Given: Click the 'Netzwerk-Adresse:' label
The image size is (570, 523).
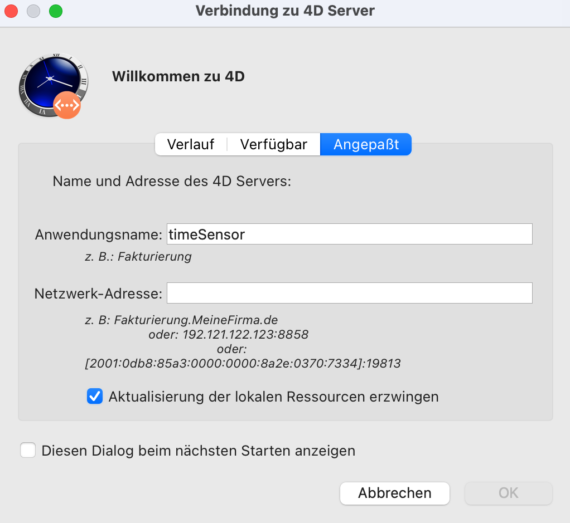Looking at the screenshot, I should tap(98, 294).
